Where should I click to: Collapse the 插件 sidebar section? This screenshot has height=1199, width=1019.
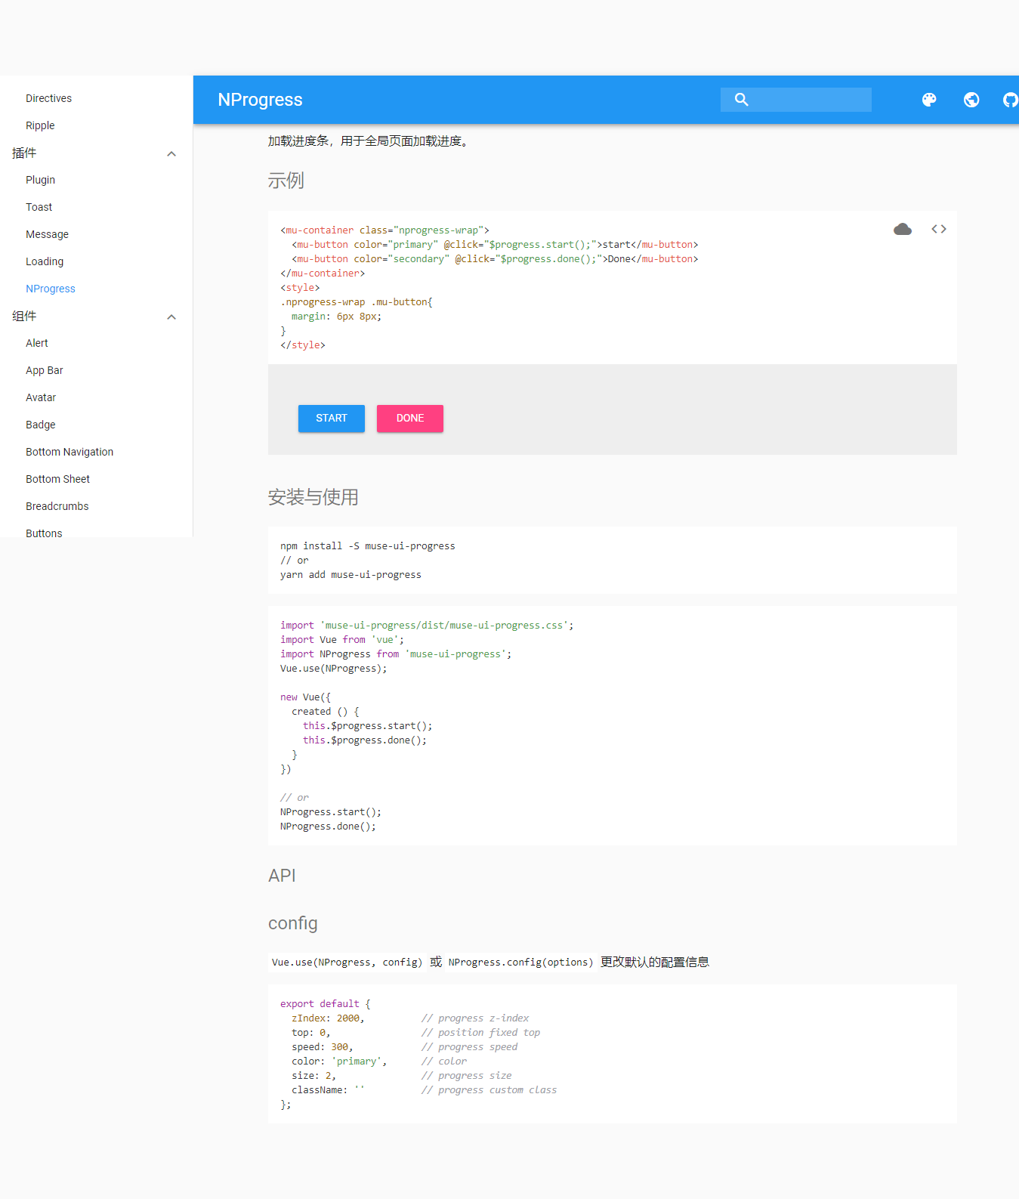pos(171,153)
